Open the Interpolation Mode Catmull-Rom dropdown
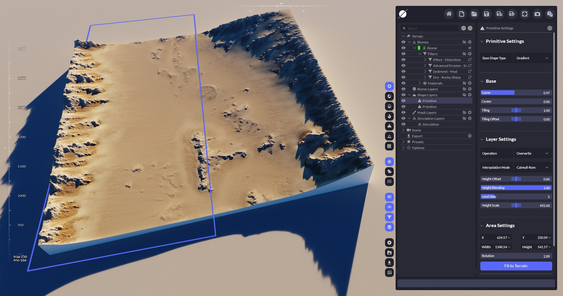This screenshot has width=563, height=296. [x=533, y=168]
